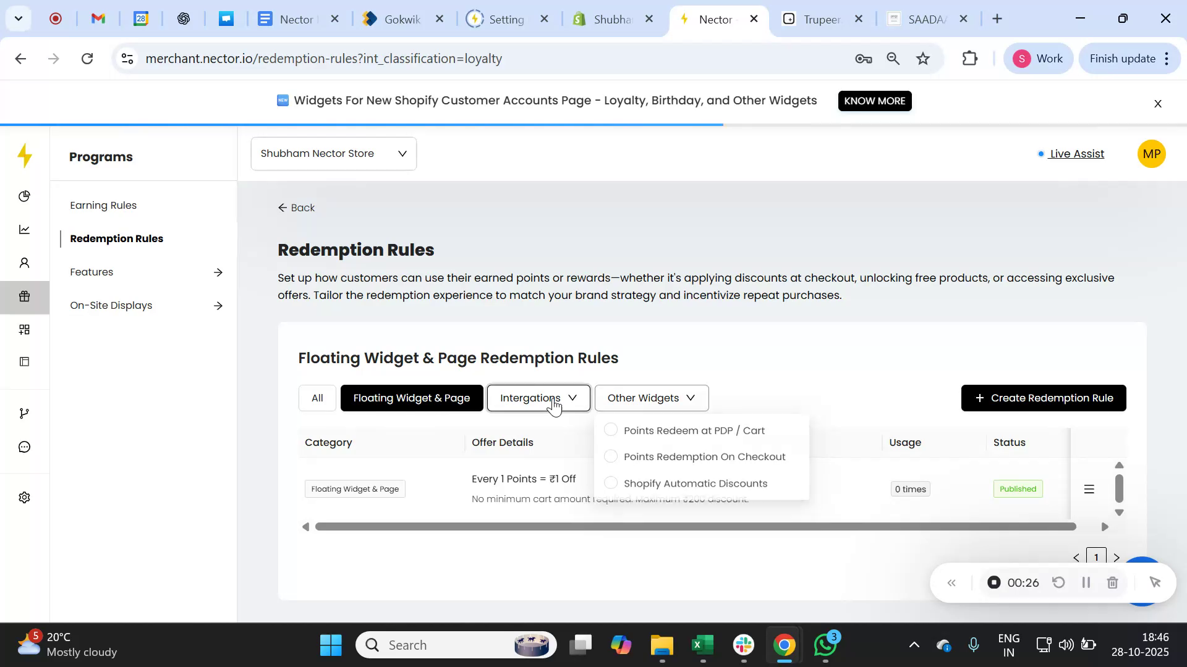Open the analytics line graph sidebar icon

pyautogui.click(x=24, y=230)
